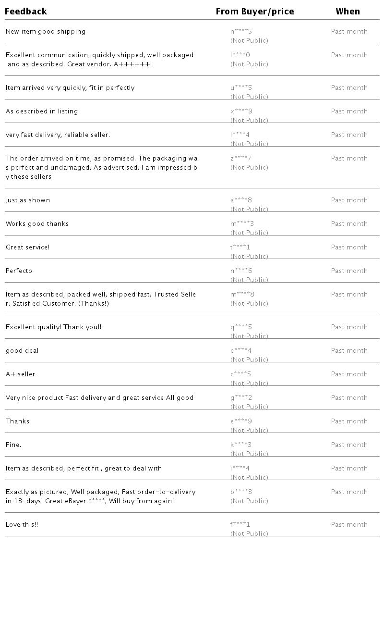Viewport: 384px width, 644px height.
Task: Click buyer m****8
Action: click(242, 295)
